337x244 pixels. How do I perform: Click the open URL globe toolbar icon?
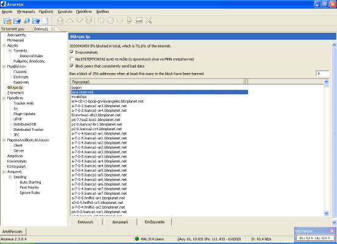click(27, 21)
